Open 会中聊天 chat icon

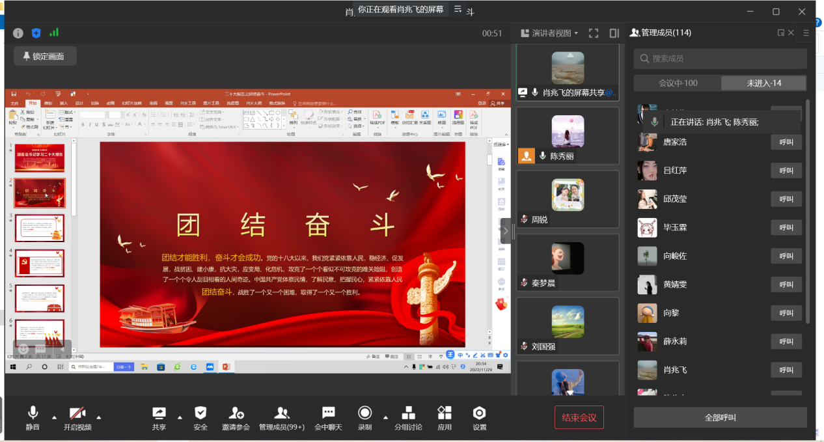pyautogui.click(x=328, y=413)
